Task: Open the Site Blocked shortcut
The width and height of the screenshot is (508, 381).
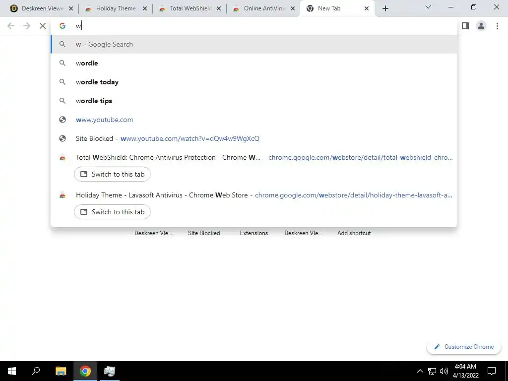Action: [x=204, y=233]
